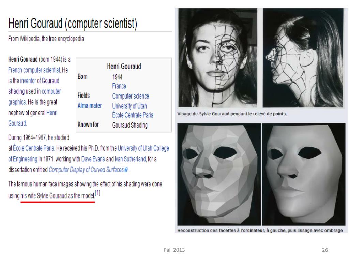Click the smooth-shaded mask render

(x=304, y=174)
